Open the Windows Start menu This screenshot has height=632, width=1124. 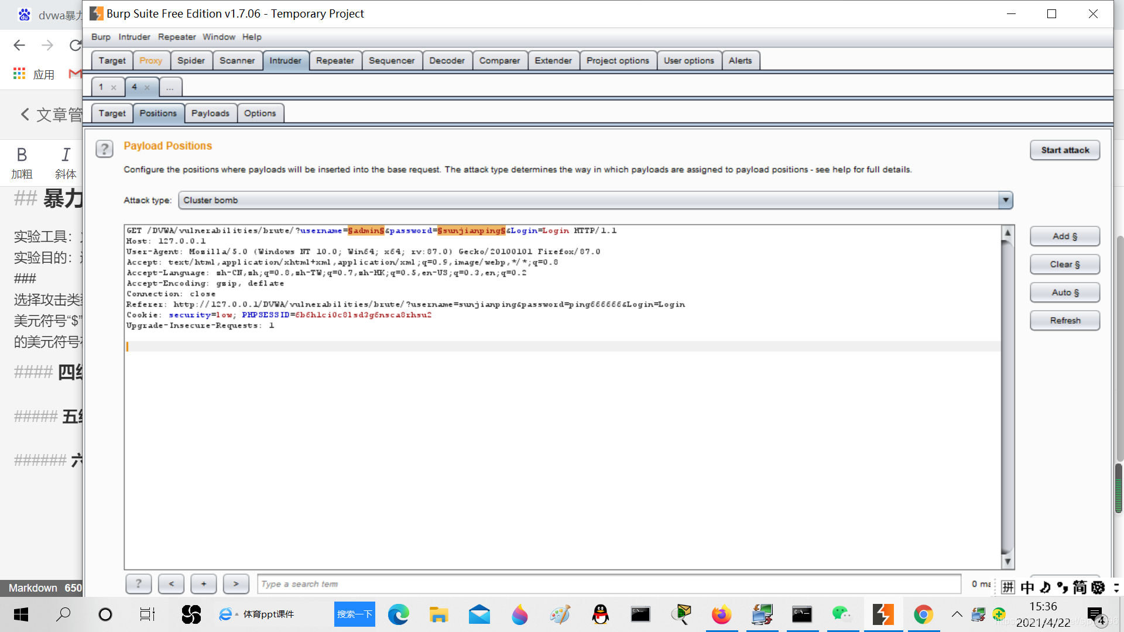21,614
